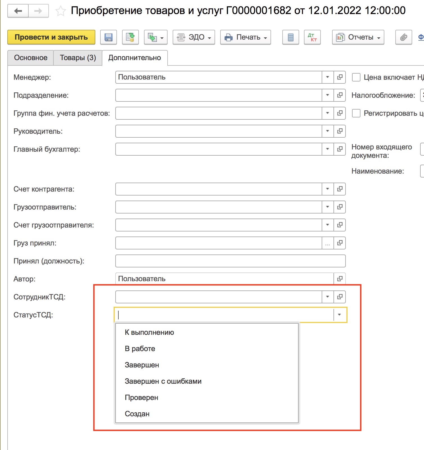Screen dimensions: 424x450
Task: Open attached files paperclip icon
Action: (x=404, y=37)
